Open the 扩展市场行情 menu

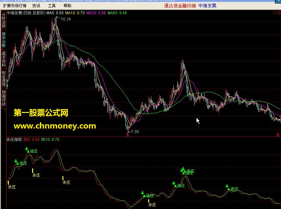(x=15, y=6)
